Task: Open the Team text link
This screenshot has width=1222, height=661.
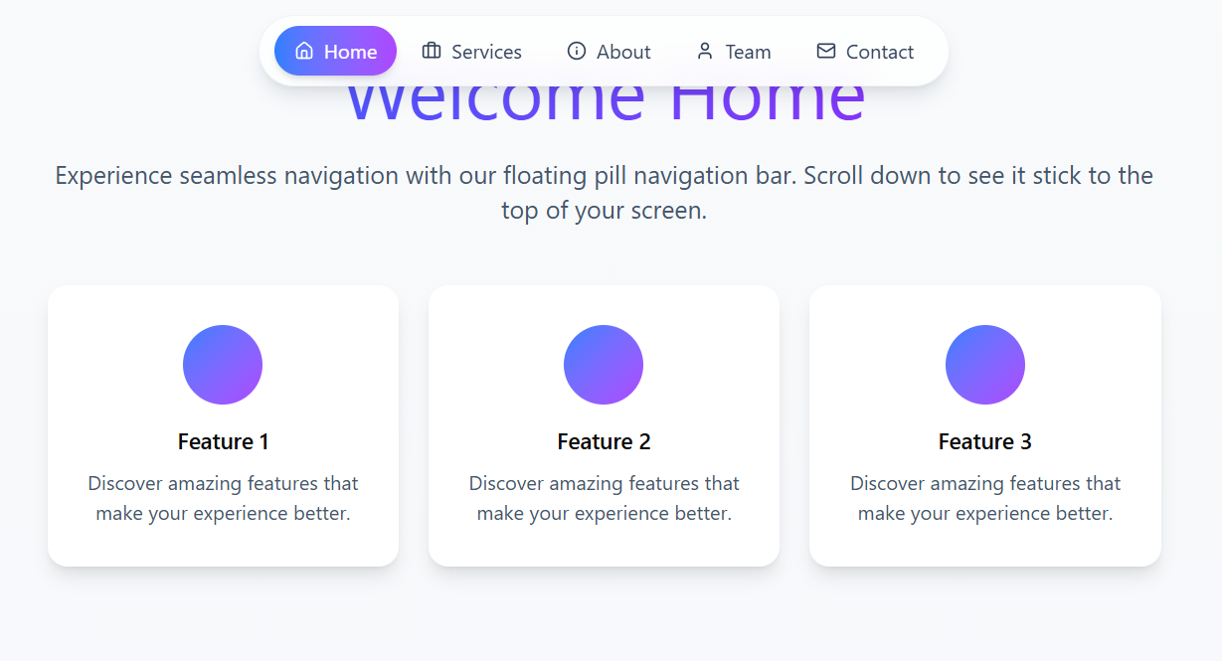Action: point(748,52)
